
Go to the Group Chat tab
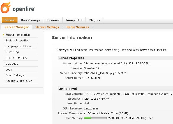[x=74, y=20]
